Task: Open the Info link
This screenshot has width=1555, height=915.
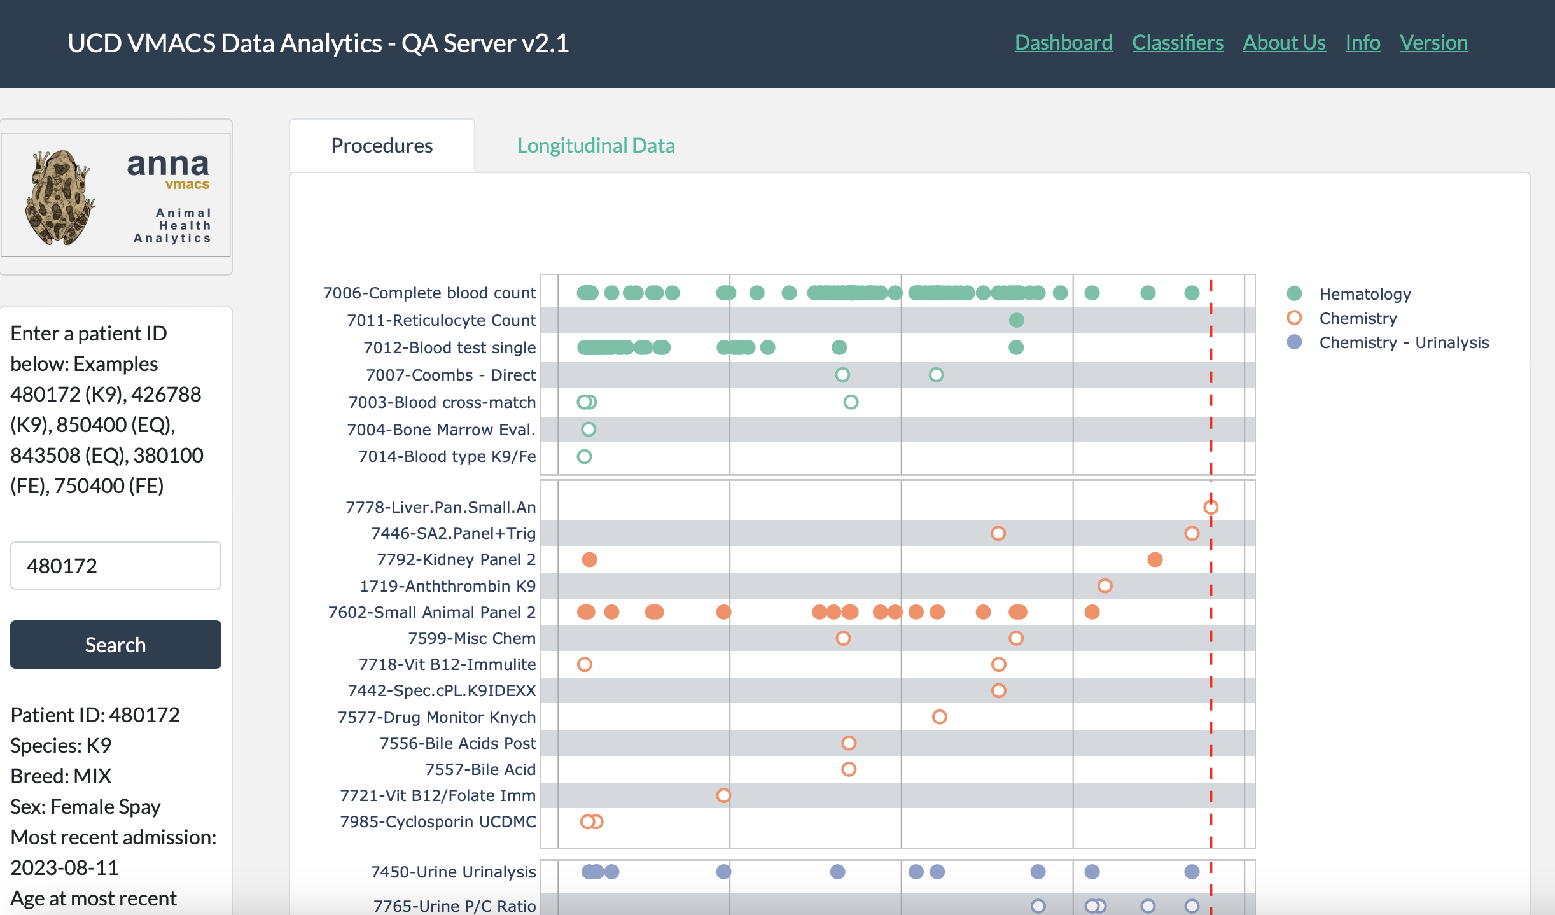Action: pyautogui.click(x=1363, y=43)
